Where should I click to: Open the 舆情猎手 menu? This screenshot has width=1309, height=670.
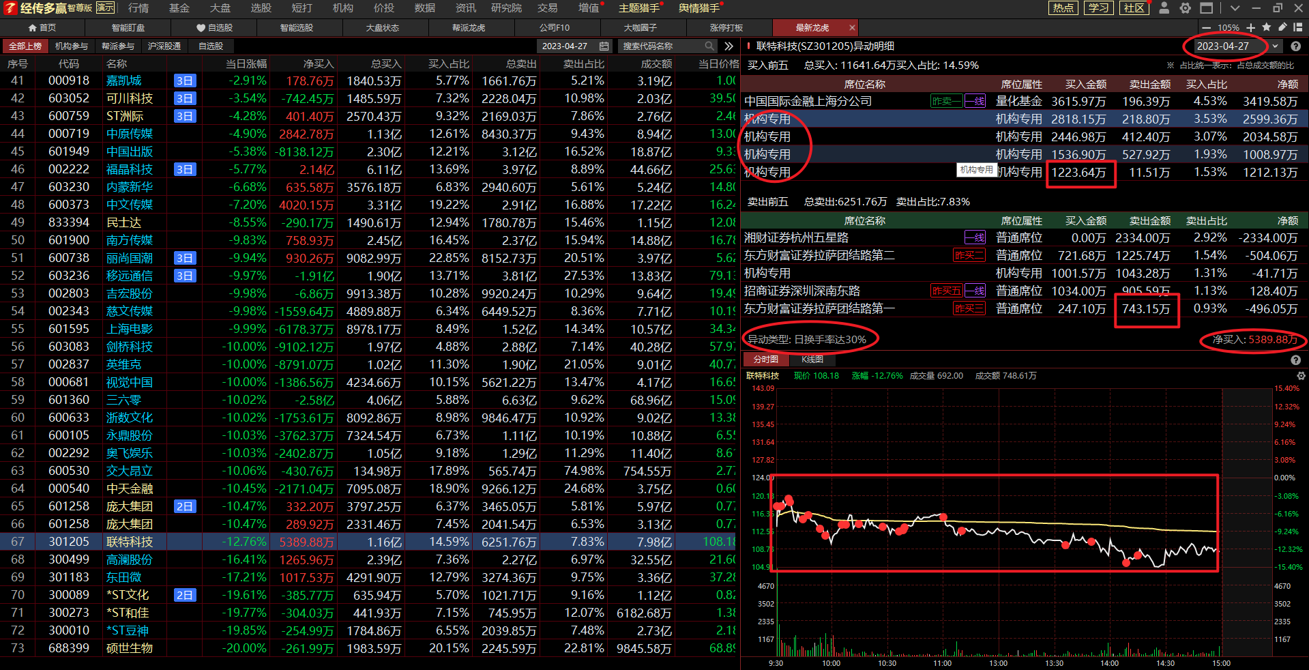point(699,8)
